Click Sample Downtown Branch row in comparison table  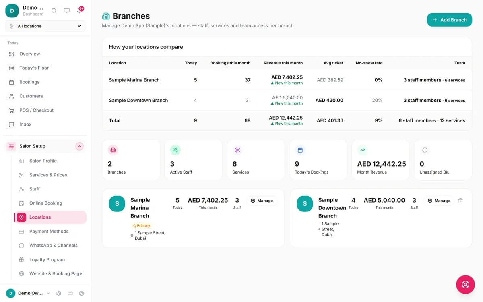(287, 100)
